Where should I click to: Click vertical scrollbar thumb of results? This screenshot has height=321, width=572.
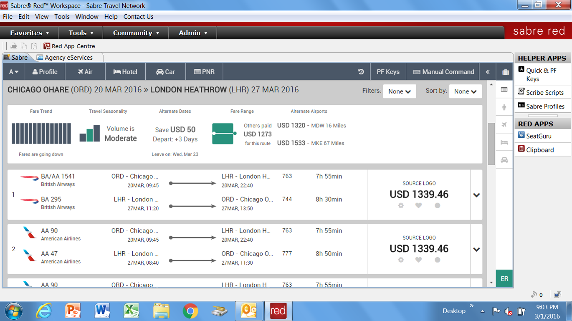(491, 144)
